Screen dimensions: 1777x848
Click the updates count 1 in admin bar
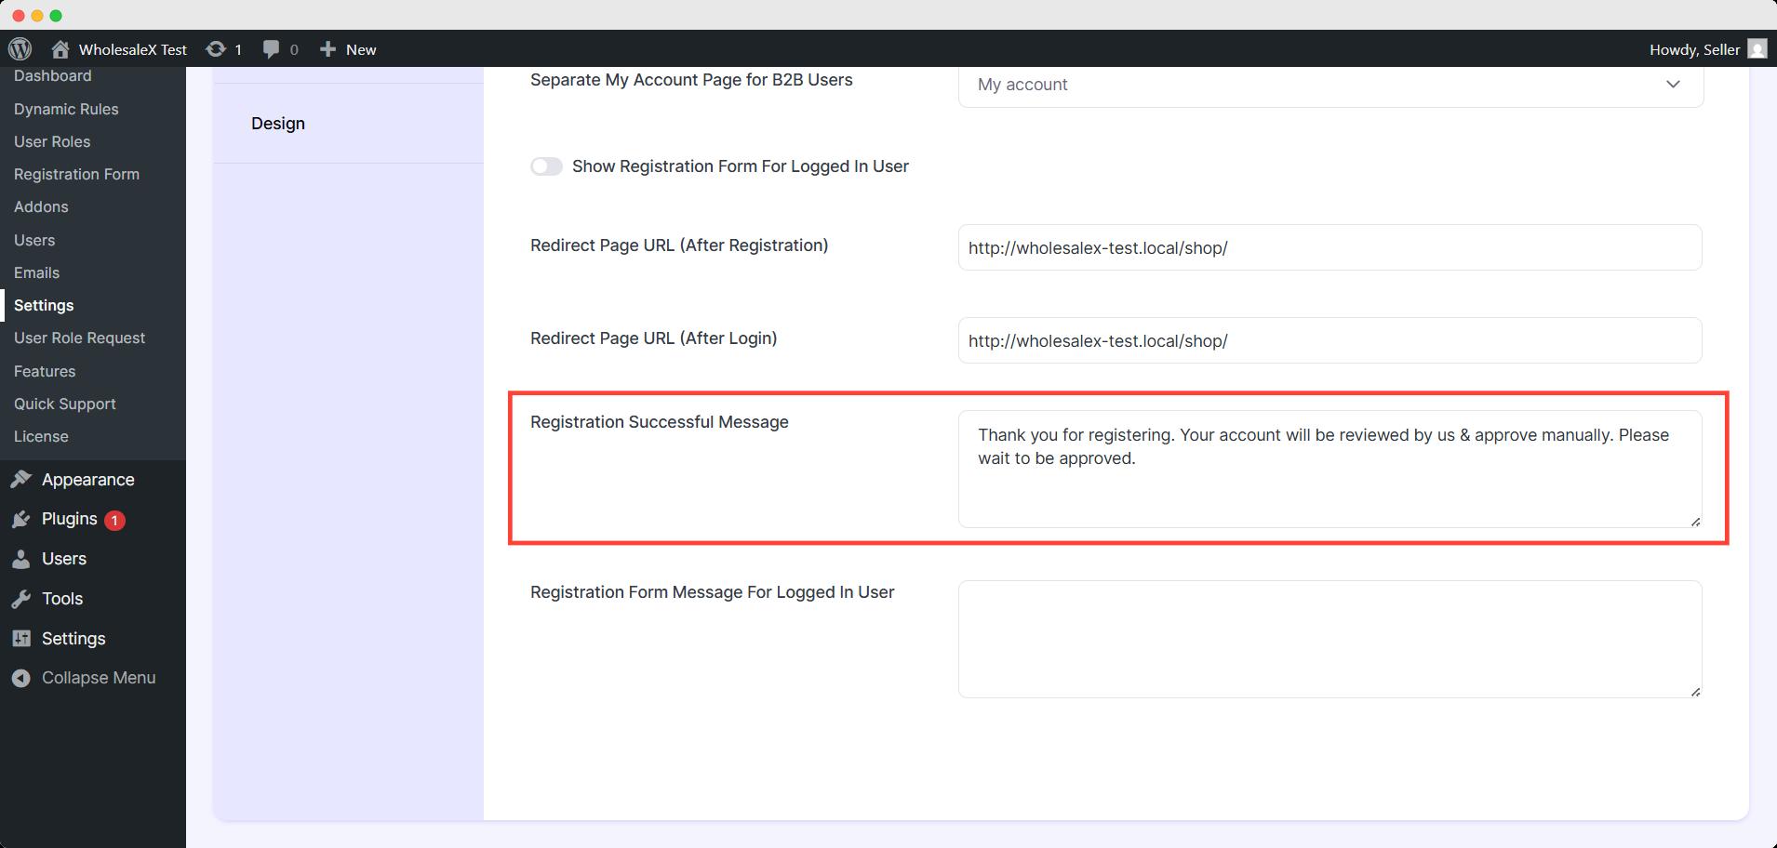point(238,49)
